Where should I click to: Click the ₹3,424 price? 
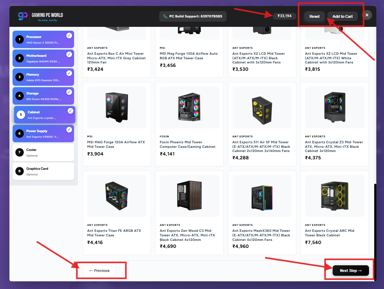tap(95, 69)
